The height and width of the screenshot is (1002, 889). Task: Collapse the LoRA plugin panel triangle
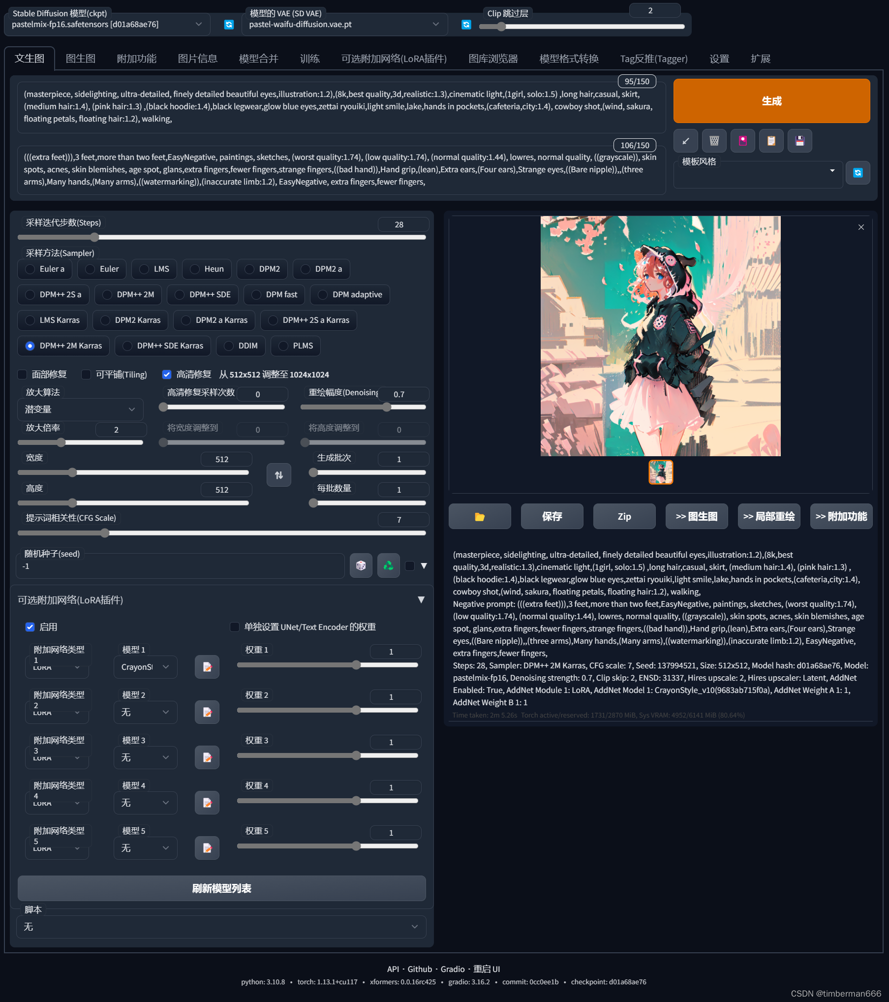click(x=421, y=600)
